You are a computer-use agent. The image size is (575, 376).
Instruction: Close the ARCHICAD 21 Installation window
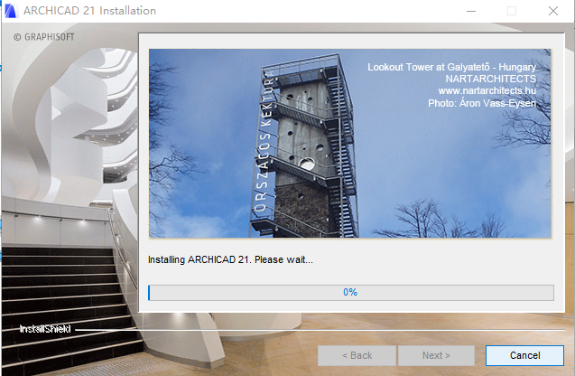click(x=553, y=11)
